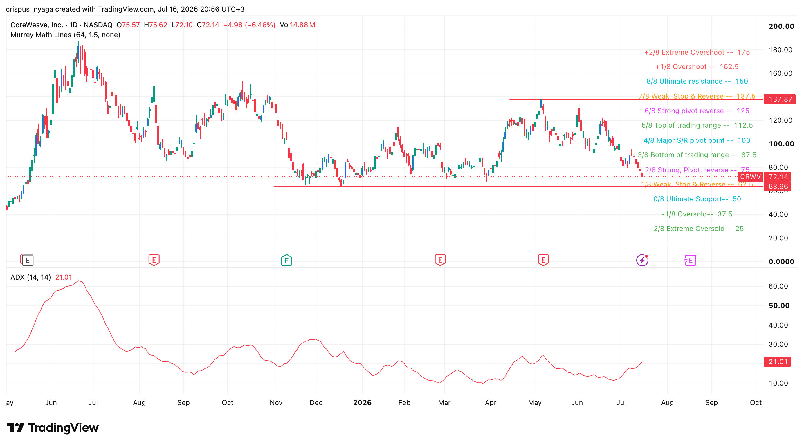Viewport: 804px width, 445px height.
Task: Click the 80.00 price axis value
Action: pos(778,167)
